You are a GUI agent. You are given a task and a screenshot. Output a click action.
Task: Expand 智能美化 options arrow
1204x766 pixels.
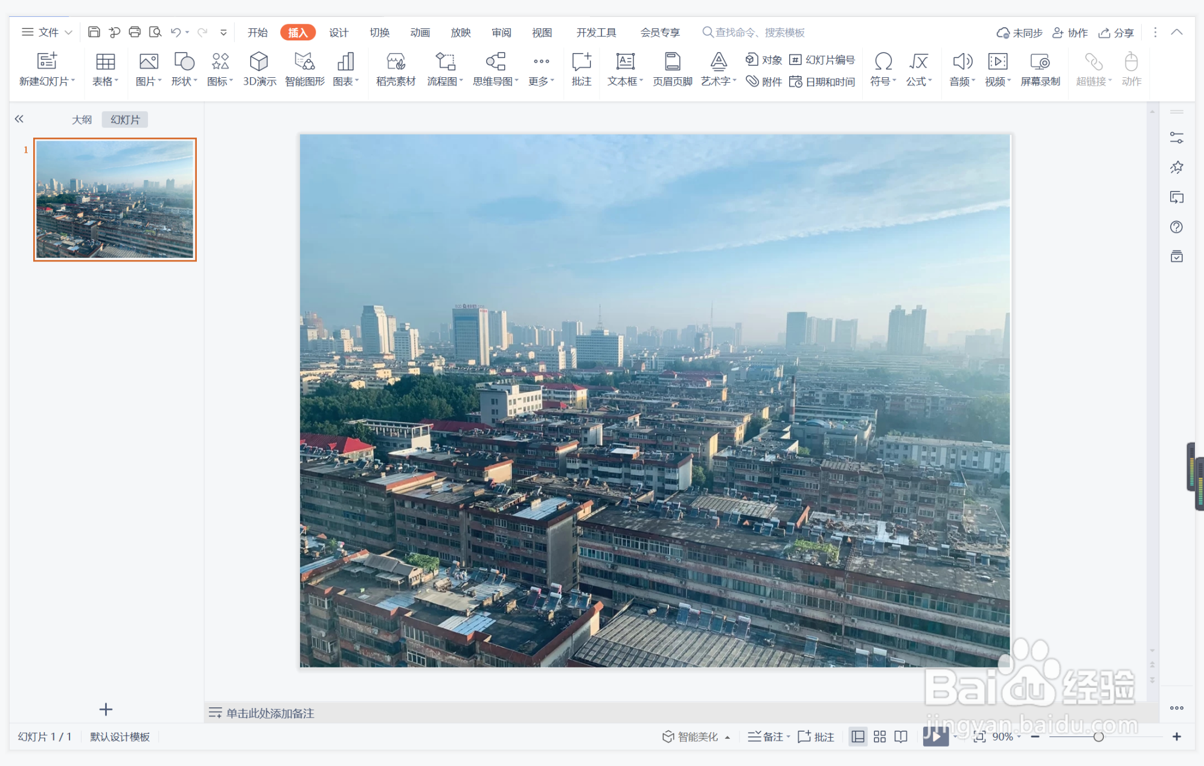coord(728,737)
